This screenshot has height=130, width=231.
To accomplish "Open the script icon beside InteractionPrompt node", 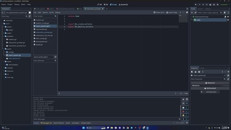I will point(225,17).
